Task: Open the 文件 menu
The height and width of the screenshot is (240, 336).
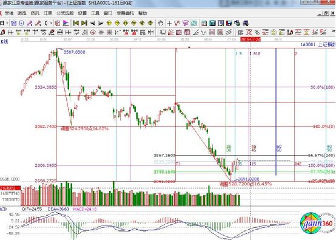Action: point(8,13)
